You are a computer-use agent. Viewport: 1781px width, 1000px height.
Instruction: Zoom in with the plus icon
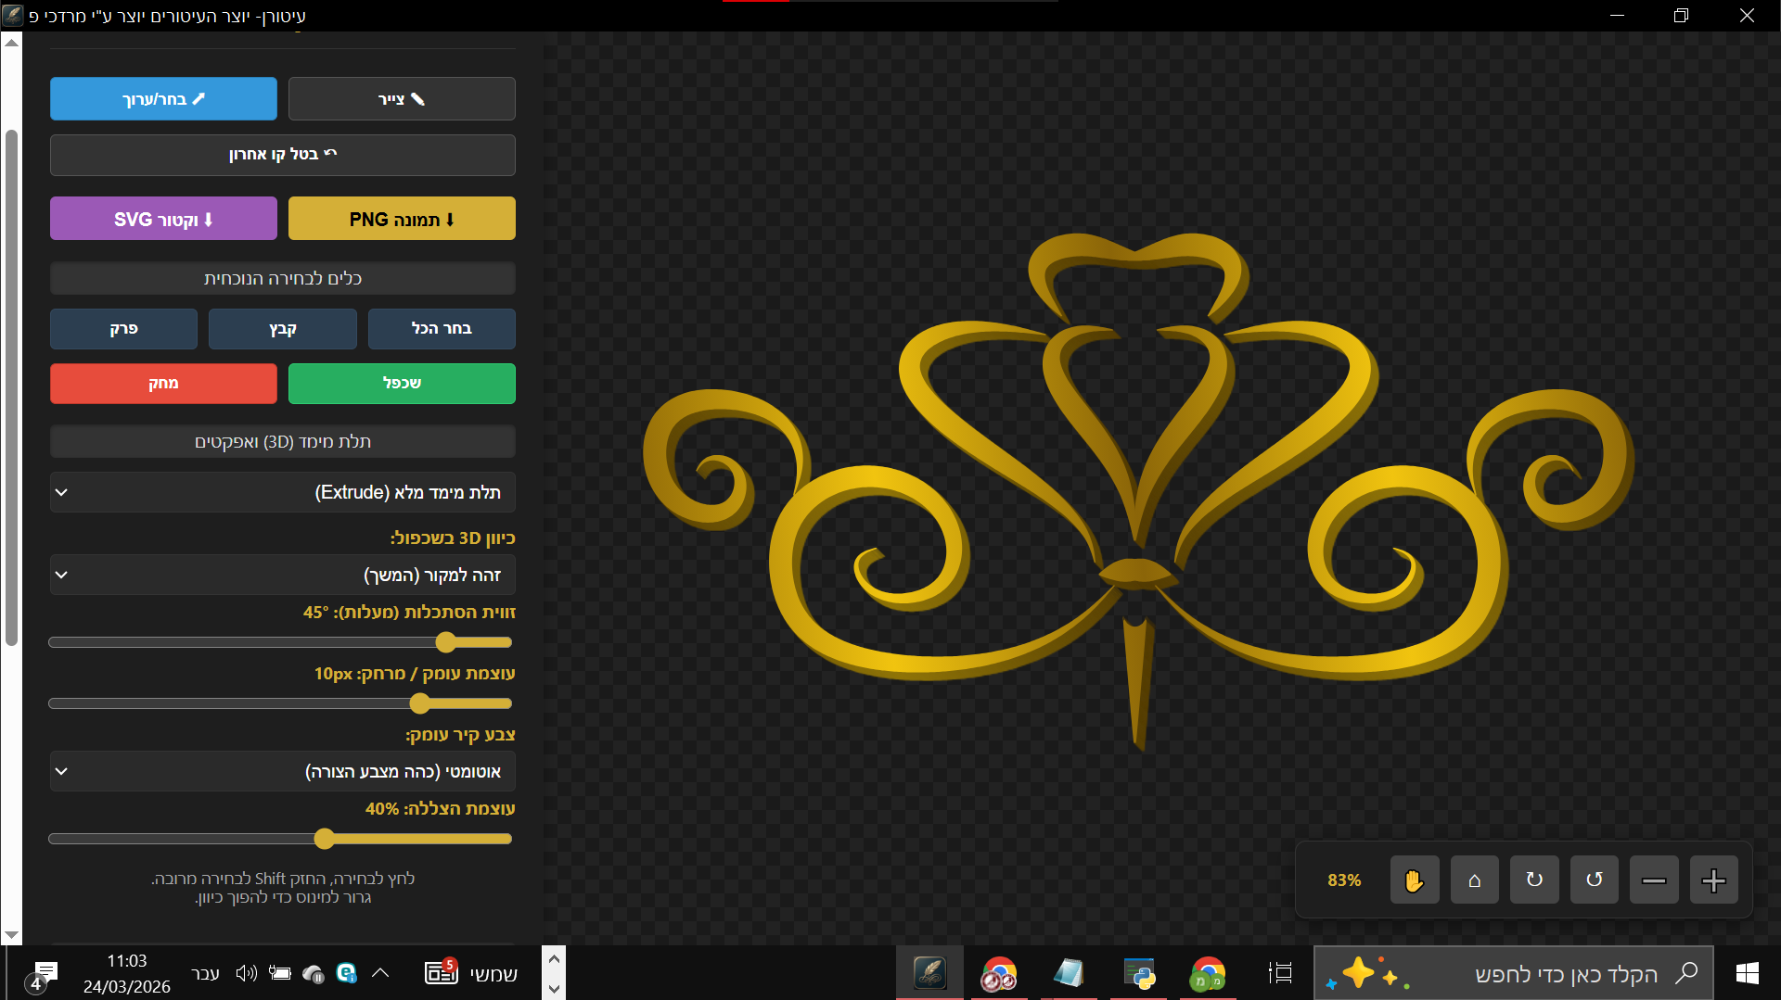(1713, 880)
